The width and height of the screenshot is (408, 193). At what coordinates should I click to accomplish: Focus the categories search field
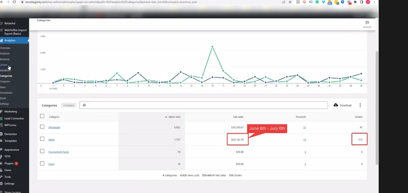203,105
